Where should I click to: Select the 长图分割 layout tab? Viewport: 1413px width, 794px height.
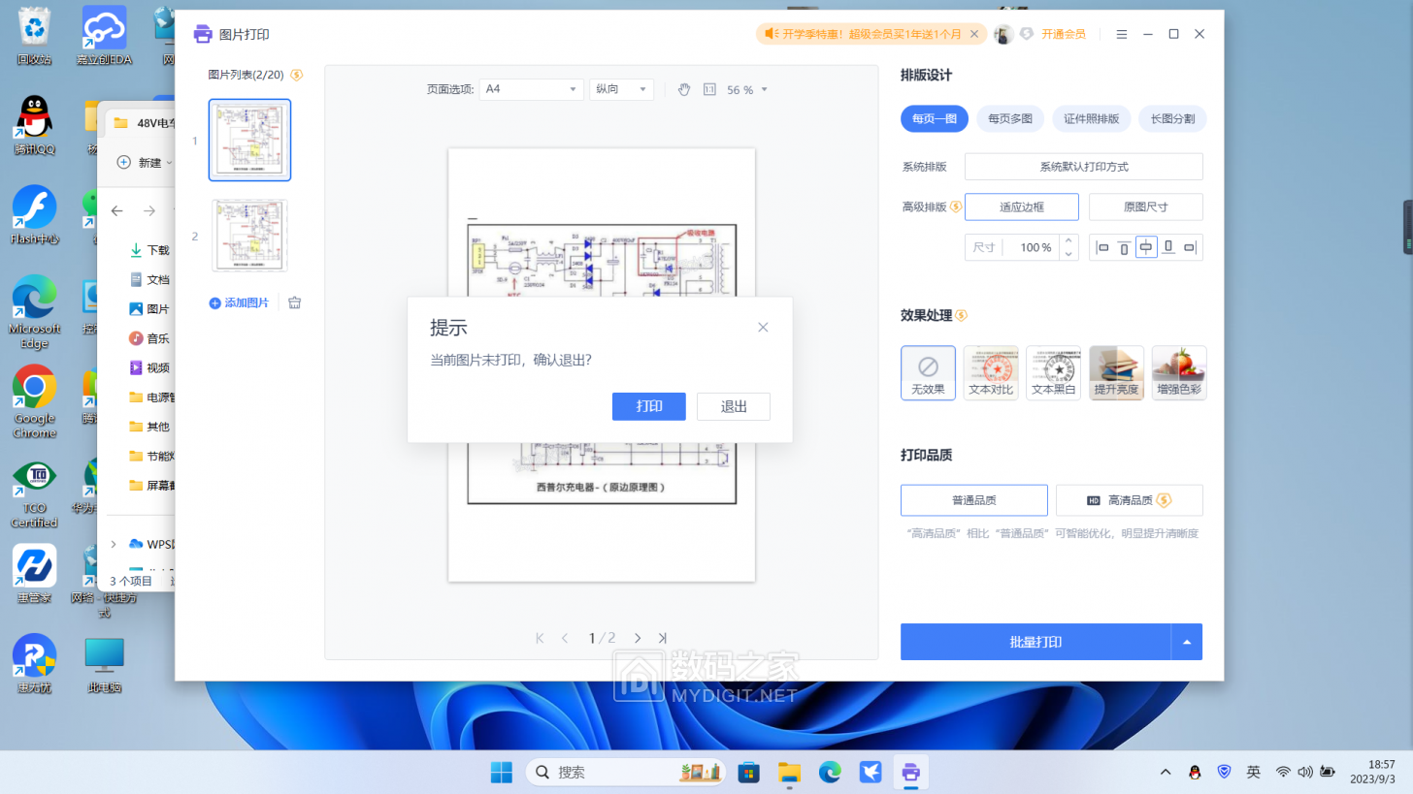[x=1172, y=118]
